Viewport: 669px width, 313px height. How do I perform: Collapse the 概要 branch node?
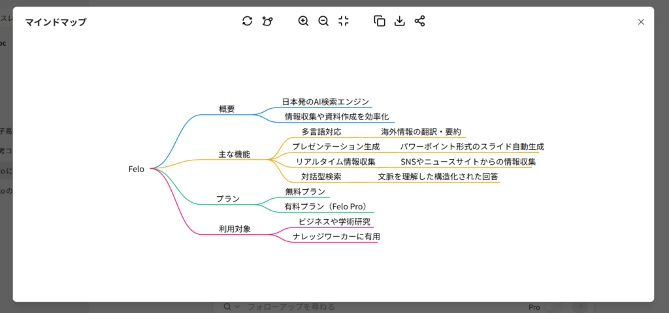227,109
